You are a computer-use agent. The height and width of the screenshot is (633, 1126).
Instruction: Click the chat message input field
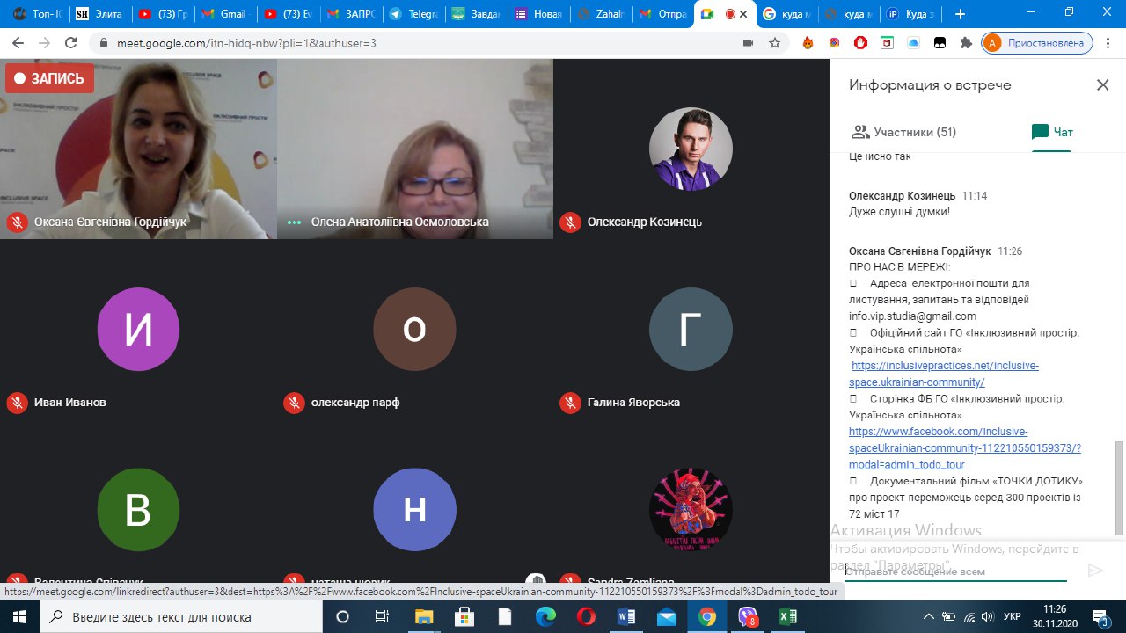(x=955, y=571)
